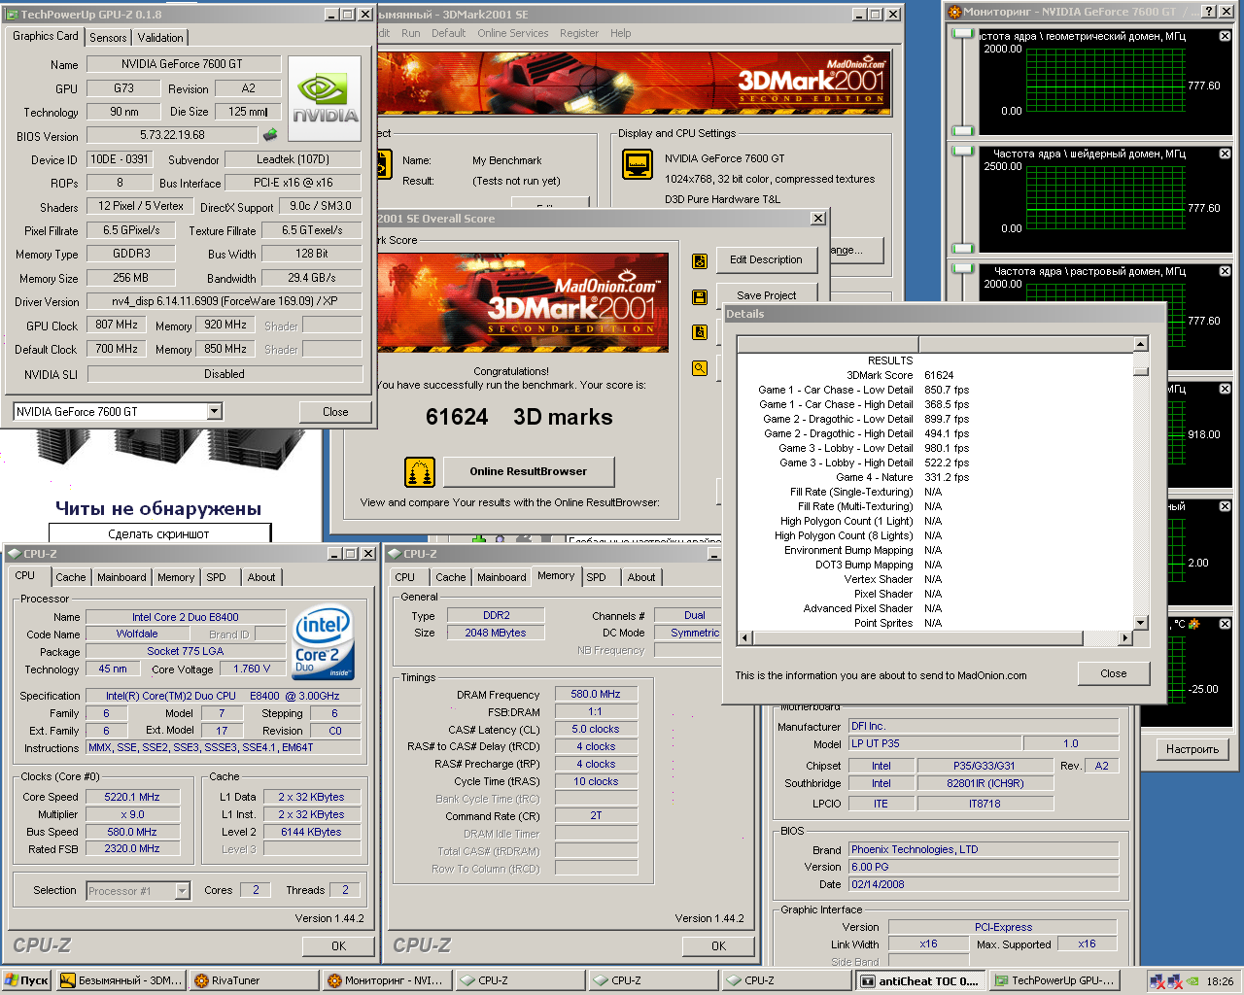Close the geometric domain frequency graph
The image size is (1244, 995).
tap(1225, 36)
